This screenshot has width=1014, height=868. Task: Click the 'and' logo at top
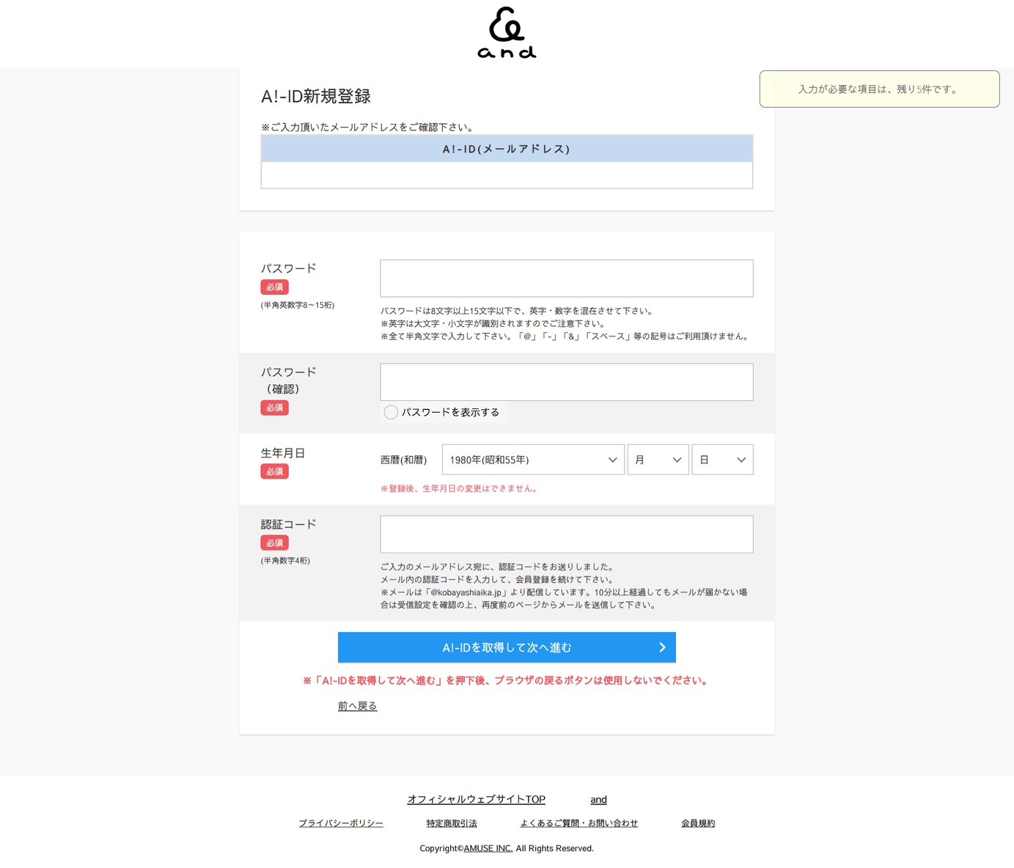tap(507, 33)
